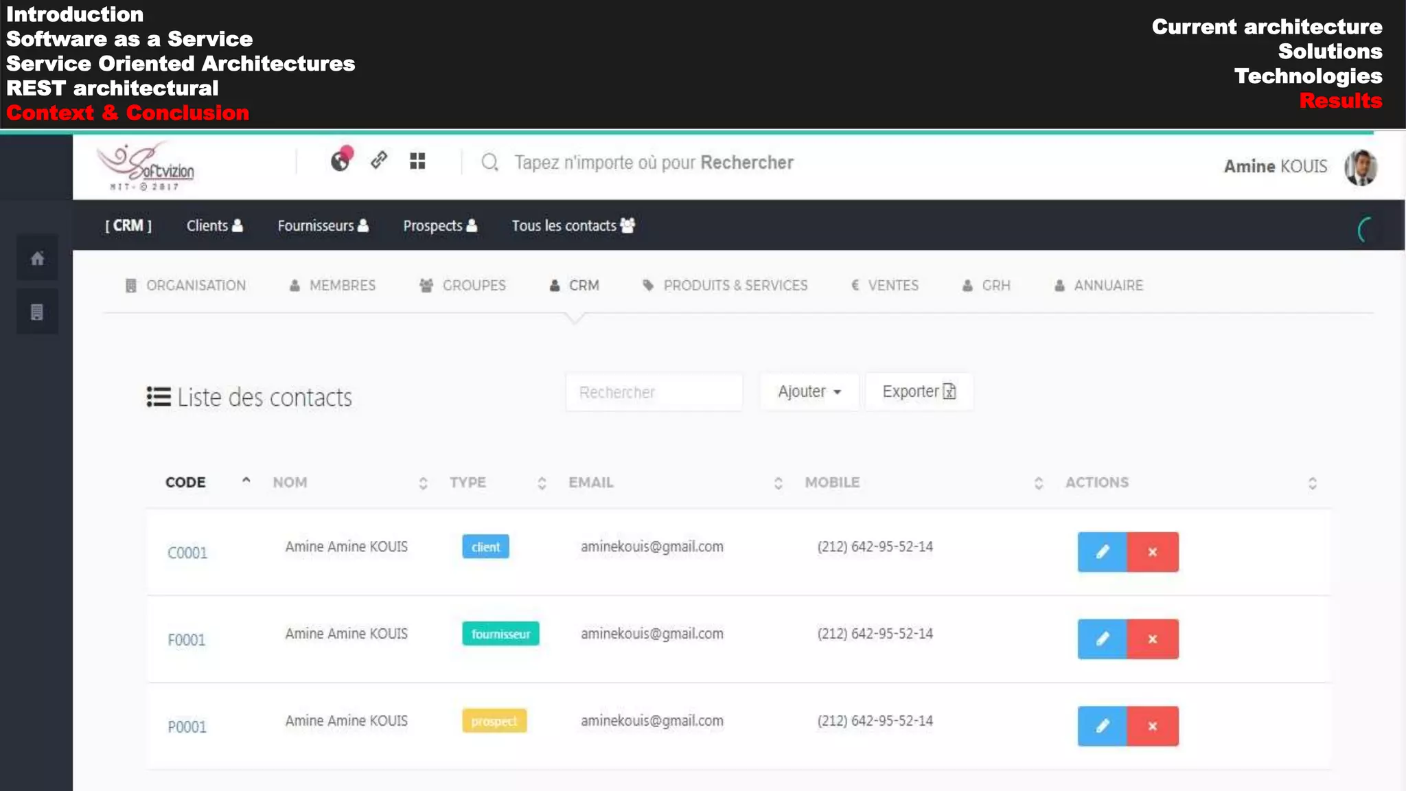
Task: Open the Ajouter dropdown
Action: pos(809,392)
